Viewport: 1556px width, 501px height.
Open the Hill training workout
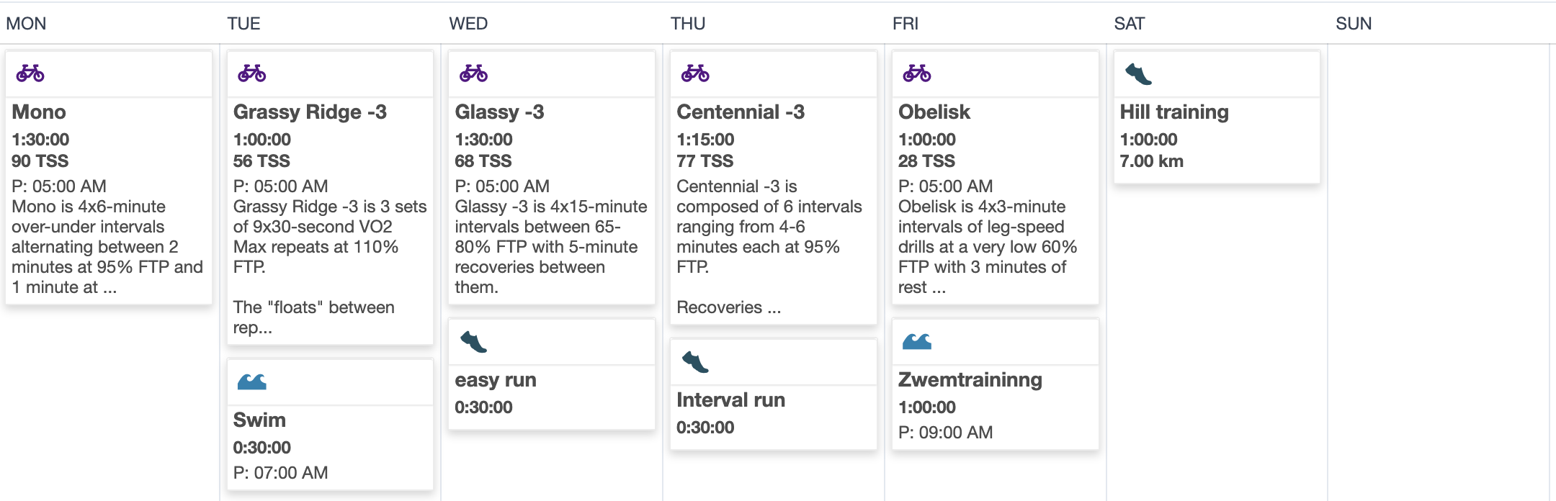pyautogui.click(x=1174, y=112)
